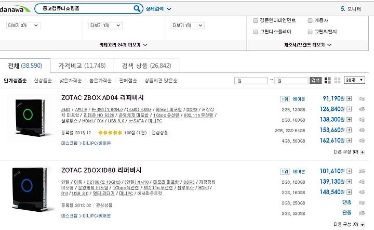Screen dimensions: 374x230
Task: Click plus icon next to 148,540원
Action: [349, 192]
